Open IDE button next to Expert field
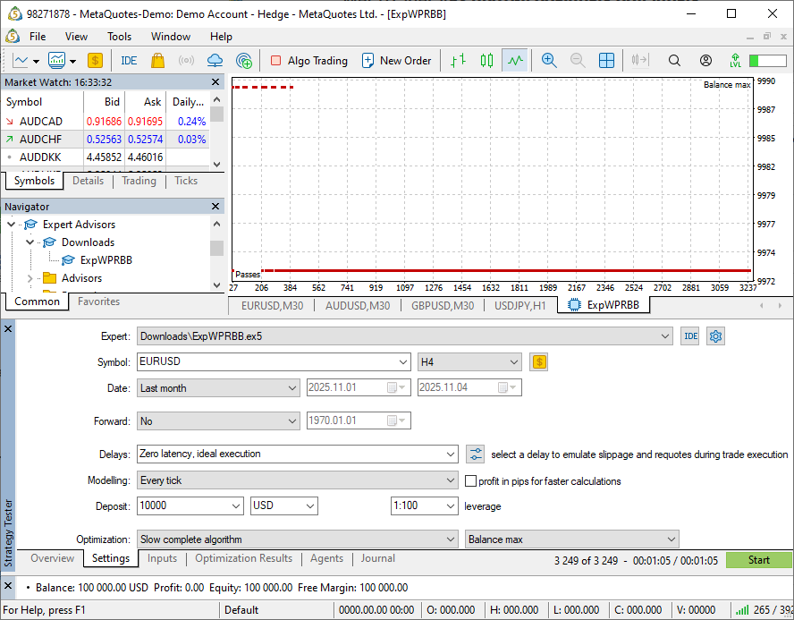This screenshot has height=620, width=794. tap(690, 336)
